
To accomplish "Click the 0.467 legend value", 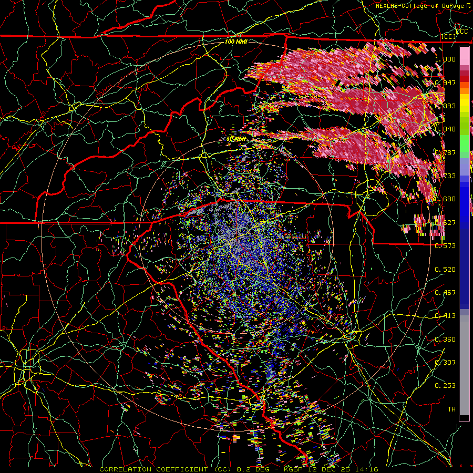I will [x=445, y=292].
